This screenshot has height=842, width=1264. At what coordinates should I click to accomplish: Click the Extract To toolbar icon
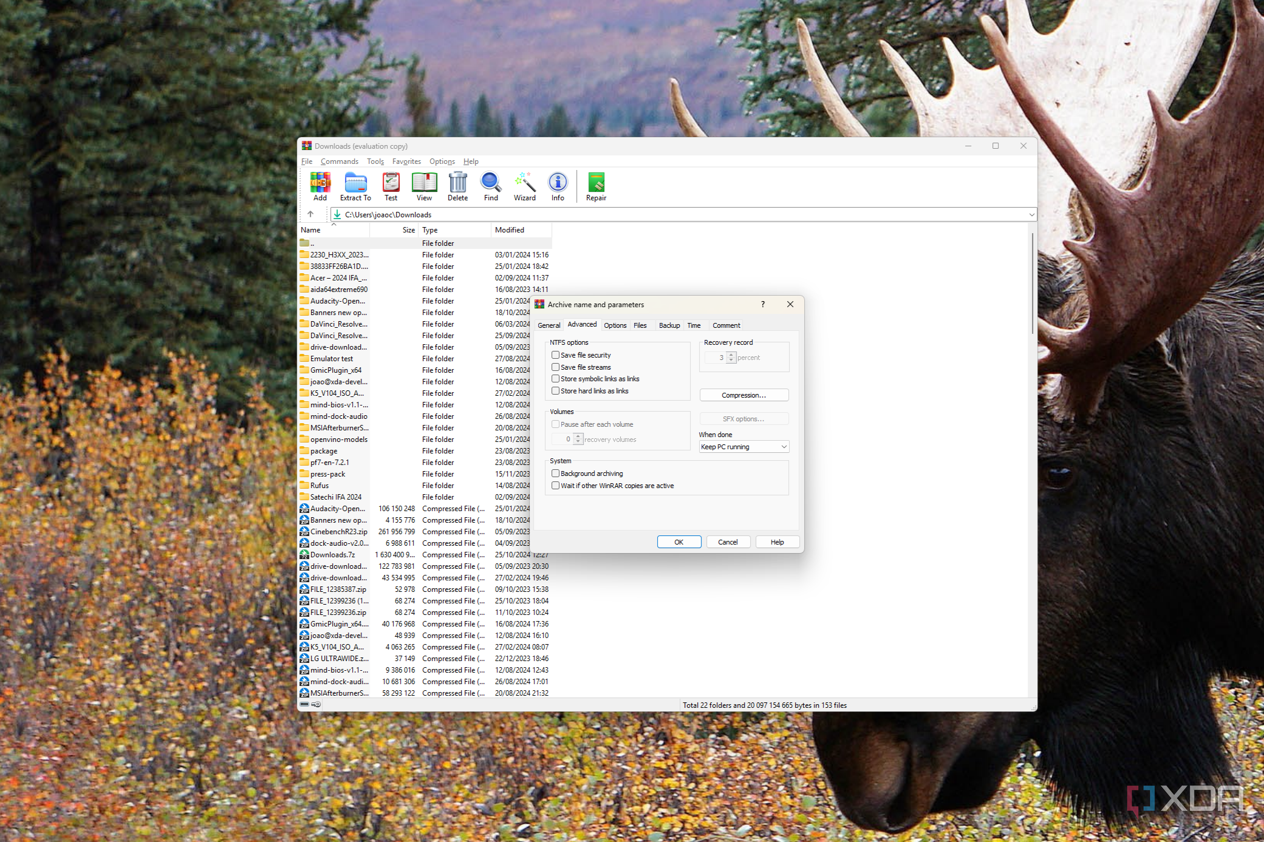[355, 186]
